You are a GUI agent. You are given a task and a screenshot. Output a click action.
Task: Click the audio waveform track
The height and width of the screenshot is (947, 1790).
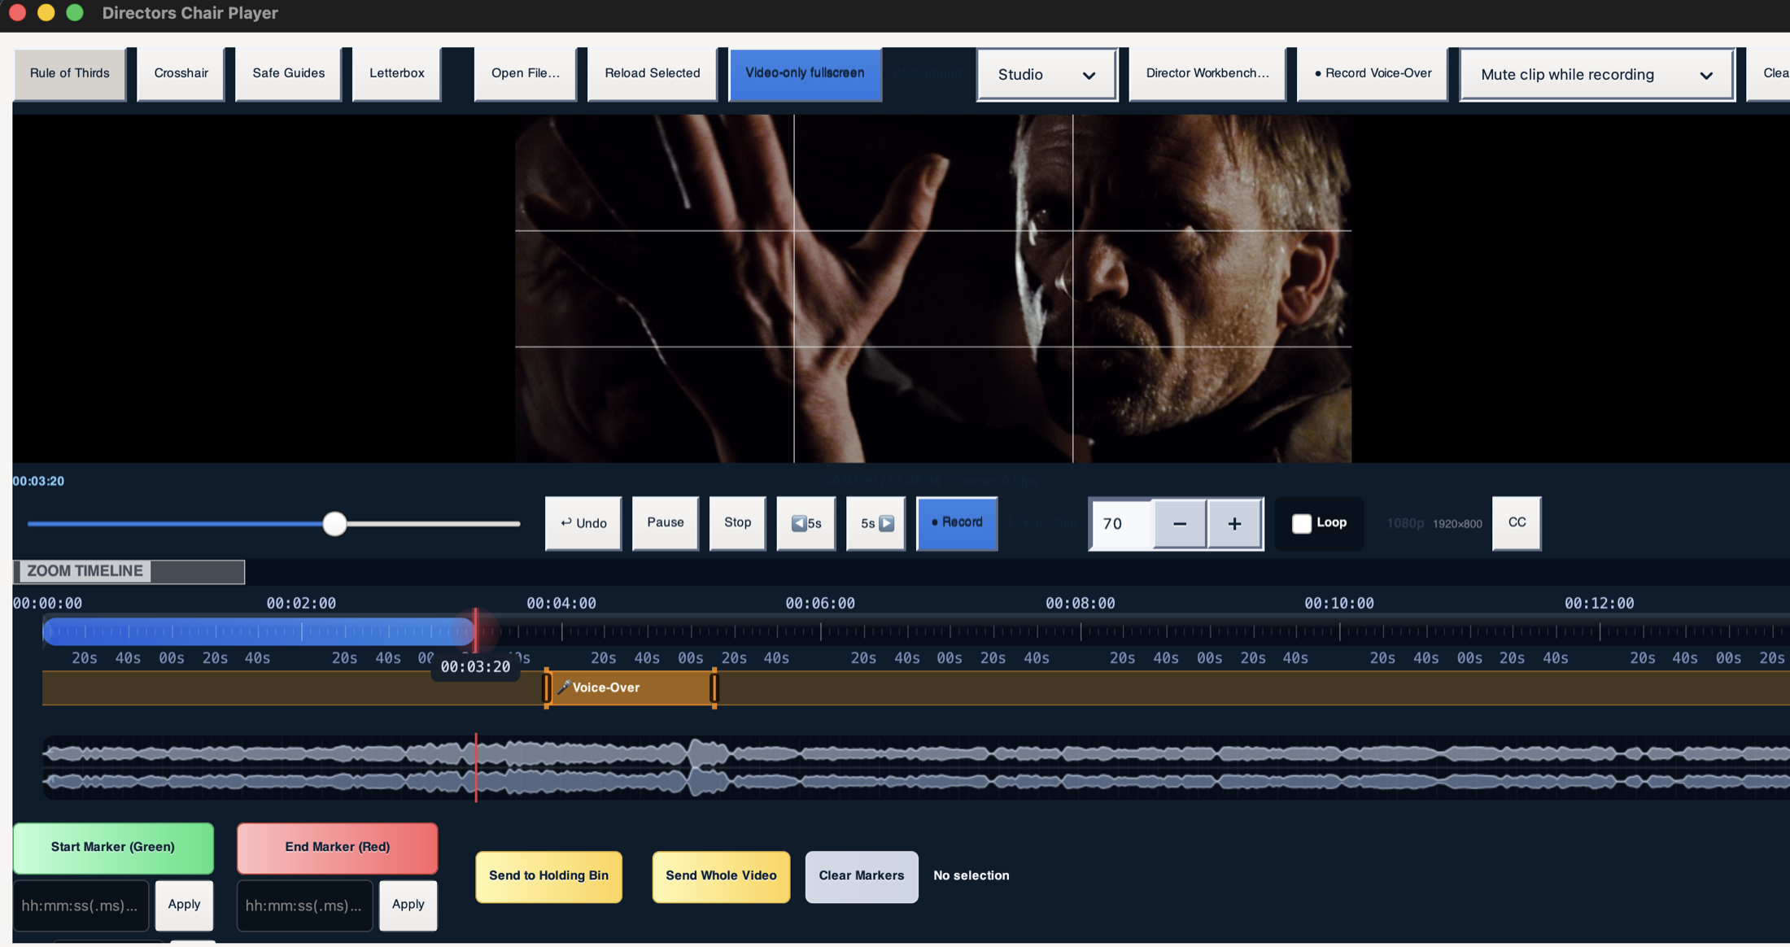pos(916,767)
